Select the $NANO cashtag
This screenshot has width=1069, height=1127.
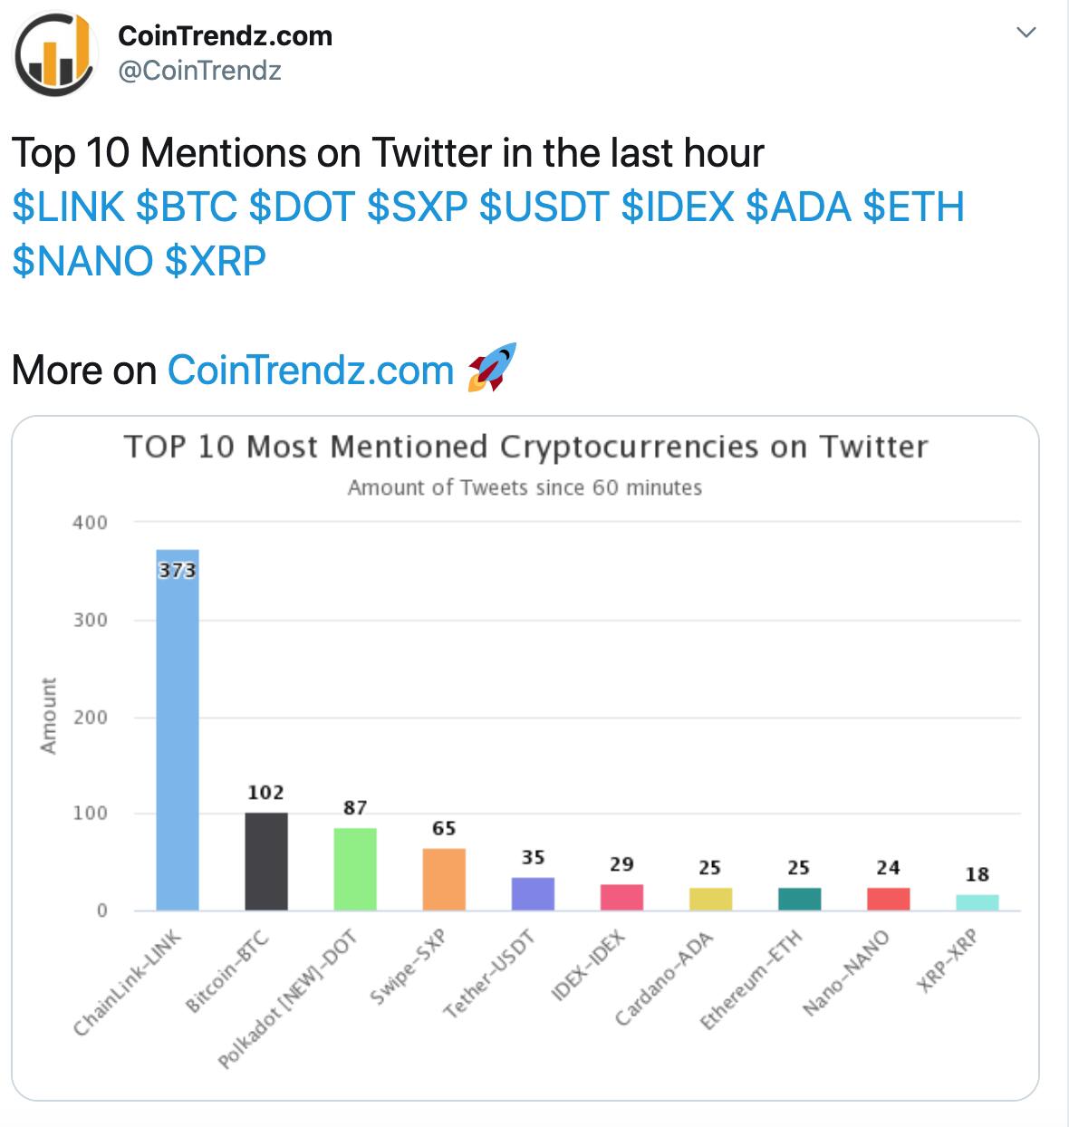click(82, 261)
